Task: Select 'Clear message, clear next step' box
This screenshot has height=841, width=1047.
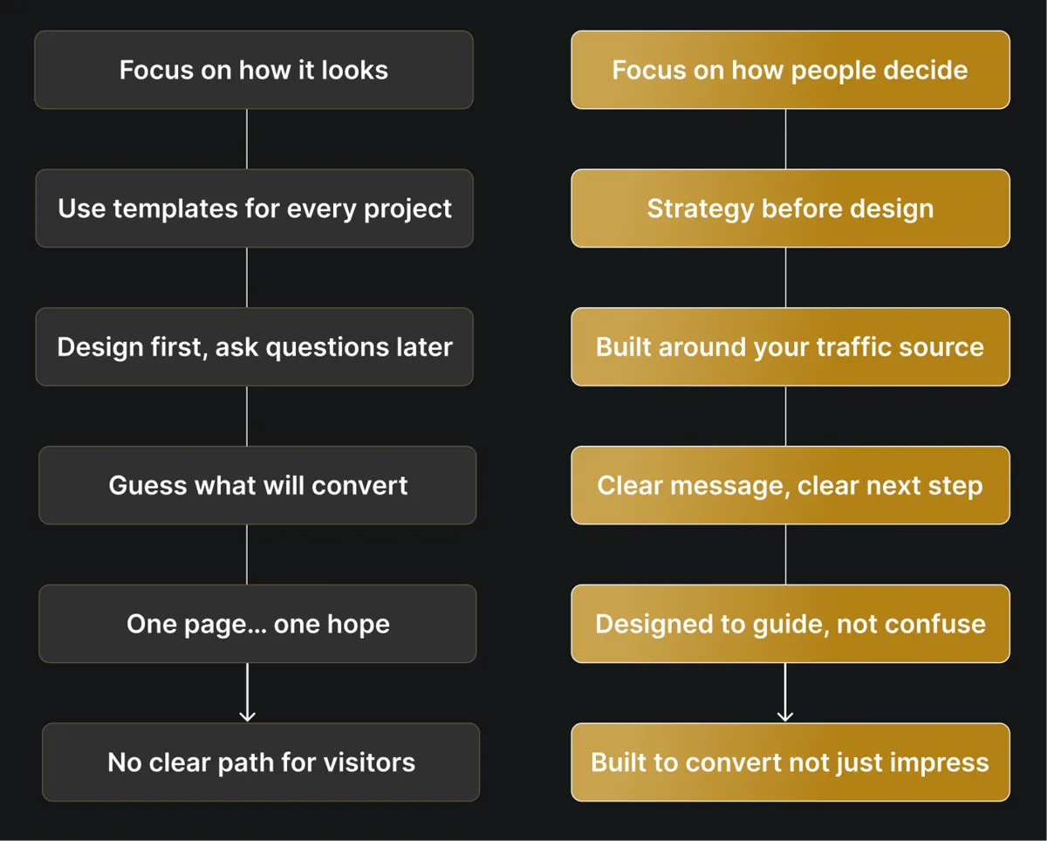Action: coord(790,485)
